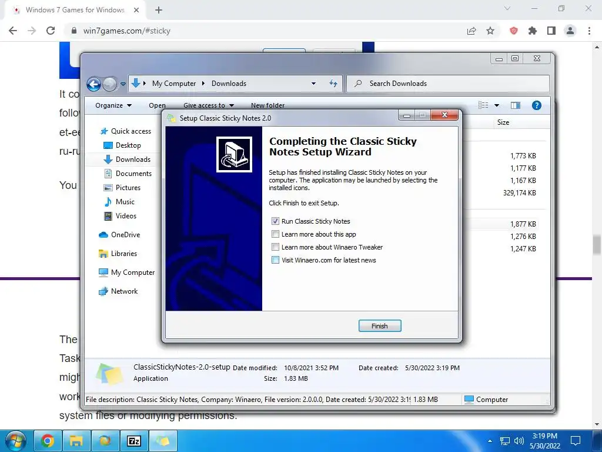
Task: Check Run Classic Sticky Notes checkbox
Action: point(275,221)
